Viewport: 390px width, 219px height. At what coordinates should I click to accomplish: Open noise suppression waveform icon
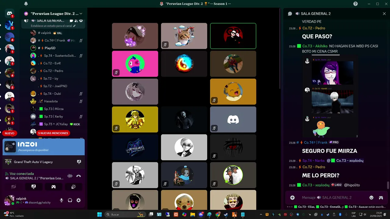[x=70, y=176]
